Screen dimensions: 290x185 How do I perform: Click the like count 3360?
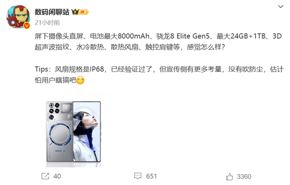(x=244, y=177)
